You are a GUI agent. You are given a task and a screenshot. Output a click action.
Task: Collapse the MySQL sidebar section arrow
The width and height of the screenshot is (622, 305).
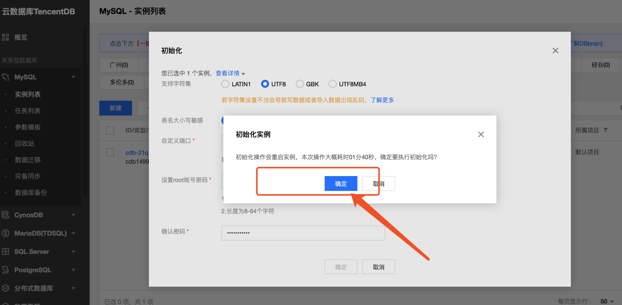[73, 77]
